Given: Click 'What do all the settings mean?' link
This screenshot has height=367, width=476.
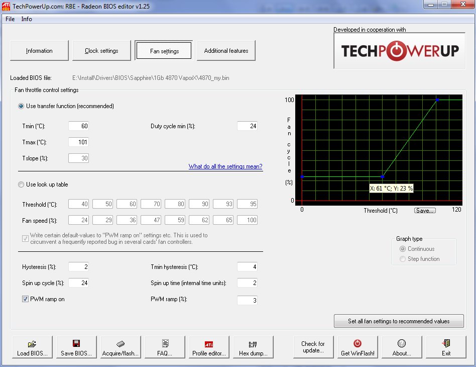Looking at the screenshot, I should (x=225, y=166).
